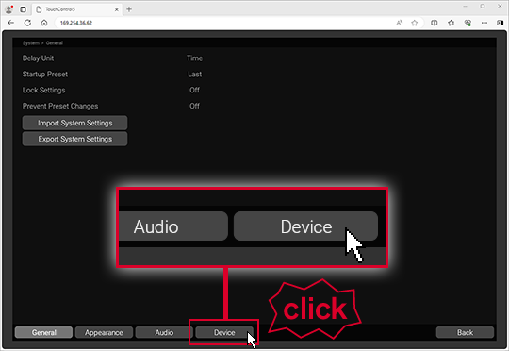The height and width of the screenshot is (351, 509).
Task: Change the Delay Unit value Time
Action: [x=195, y=58]
